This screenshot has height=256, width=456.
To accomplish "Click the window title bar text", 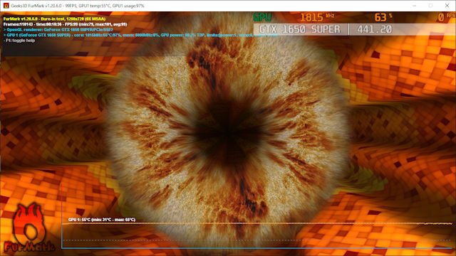I will (78, 6).
